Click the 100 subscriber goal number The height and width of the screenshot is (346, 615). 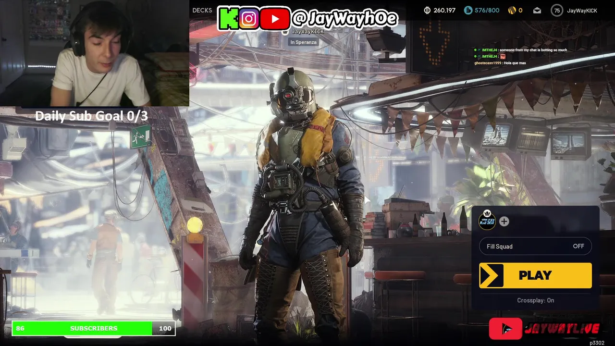165,328
